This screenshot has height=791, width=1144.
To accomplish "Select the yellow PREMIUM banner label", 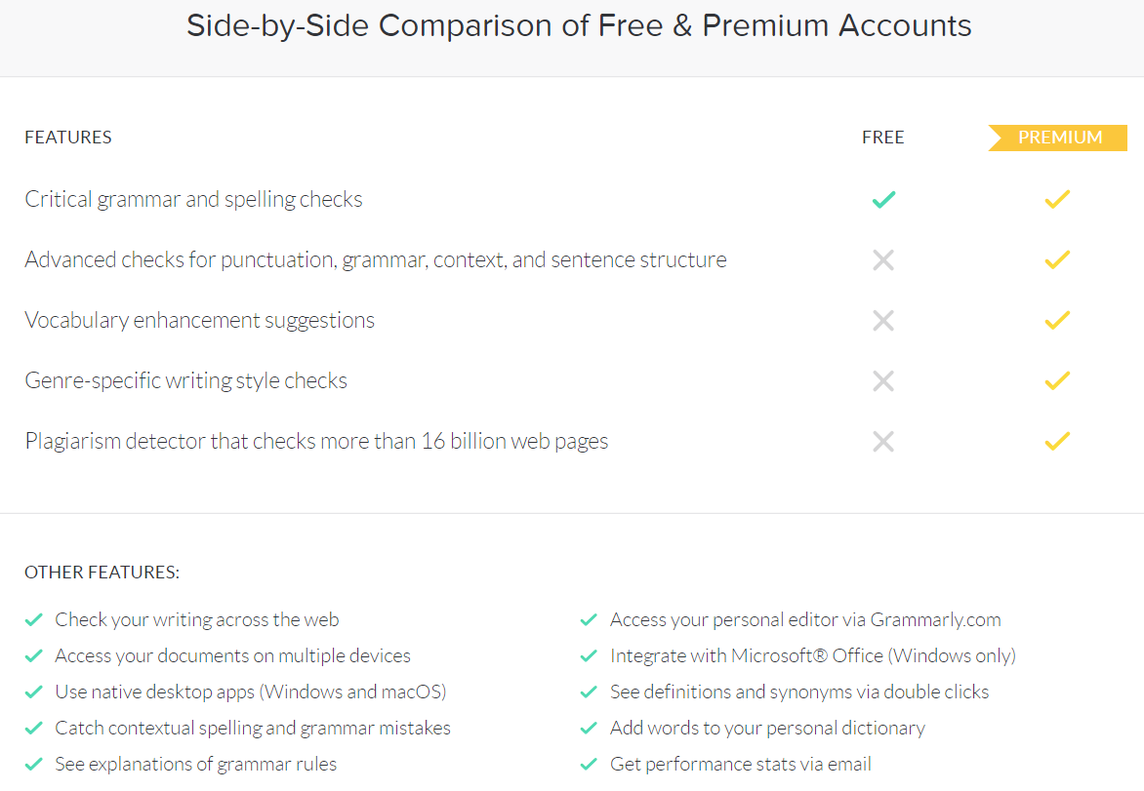I will pyautogui.click(x=1058, y=138).
